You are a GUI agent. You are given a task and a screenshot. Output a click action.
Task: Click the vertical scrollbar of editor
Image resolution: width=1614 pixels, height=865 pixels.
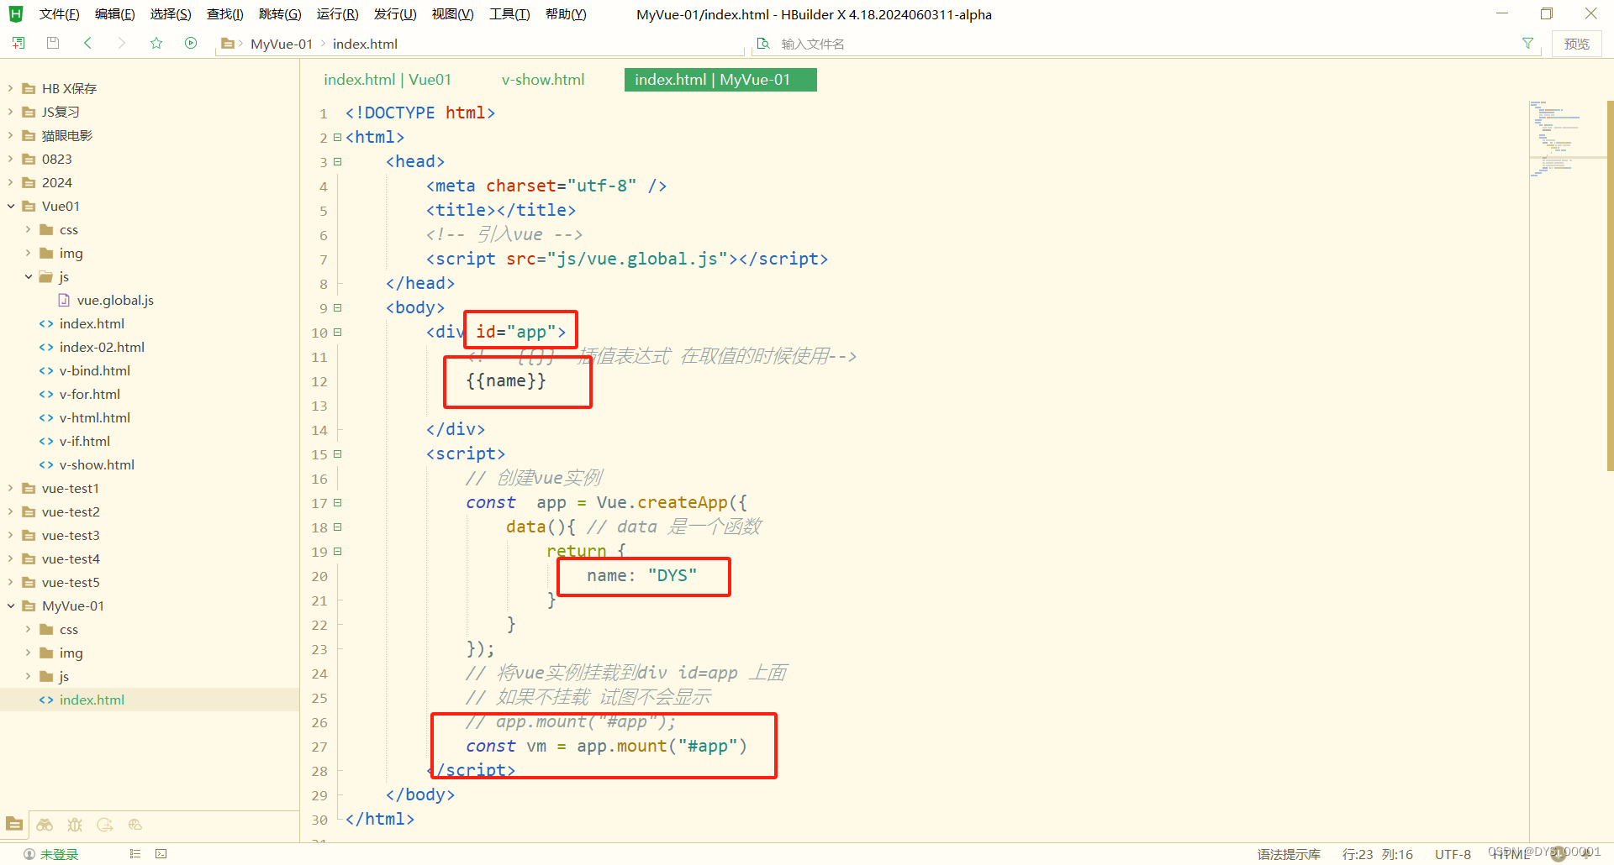[x=1610, y=286]
